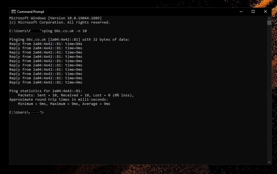Click the scrollbar down arrow

pyautogui.click(x=269, y=162)
